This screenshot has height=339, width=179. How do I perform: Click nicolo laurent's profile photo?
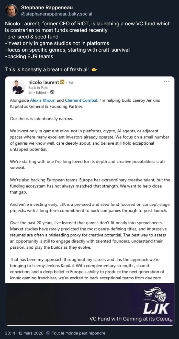click(x=18, y=87)
